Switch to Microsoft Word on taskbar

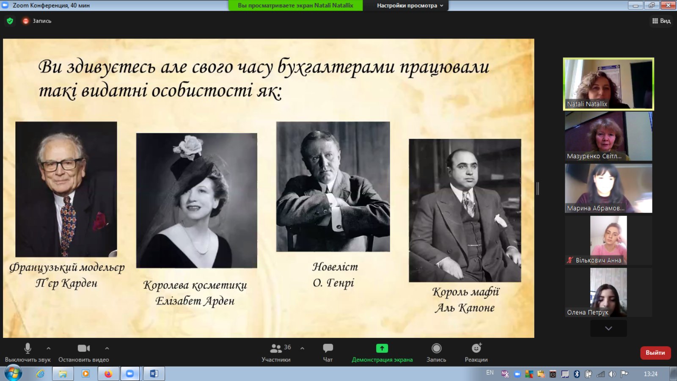154,374
